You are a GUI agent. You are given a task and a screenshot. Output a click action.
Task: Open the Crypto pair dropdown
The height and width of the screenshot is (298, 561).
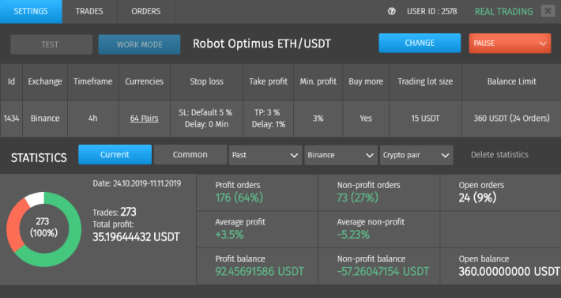(416, 155)
